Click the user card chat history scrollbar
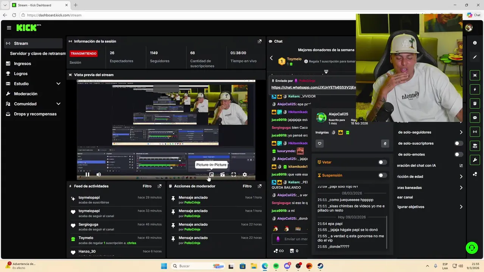This screenshot has height=272, width=484. click(x=387, y=232)
